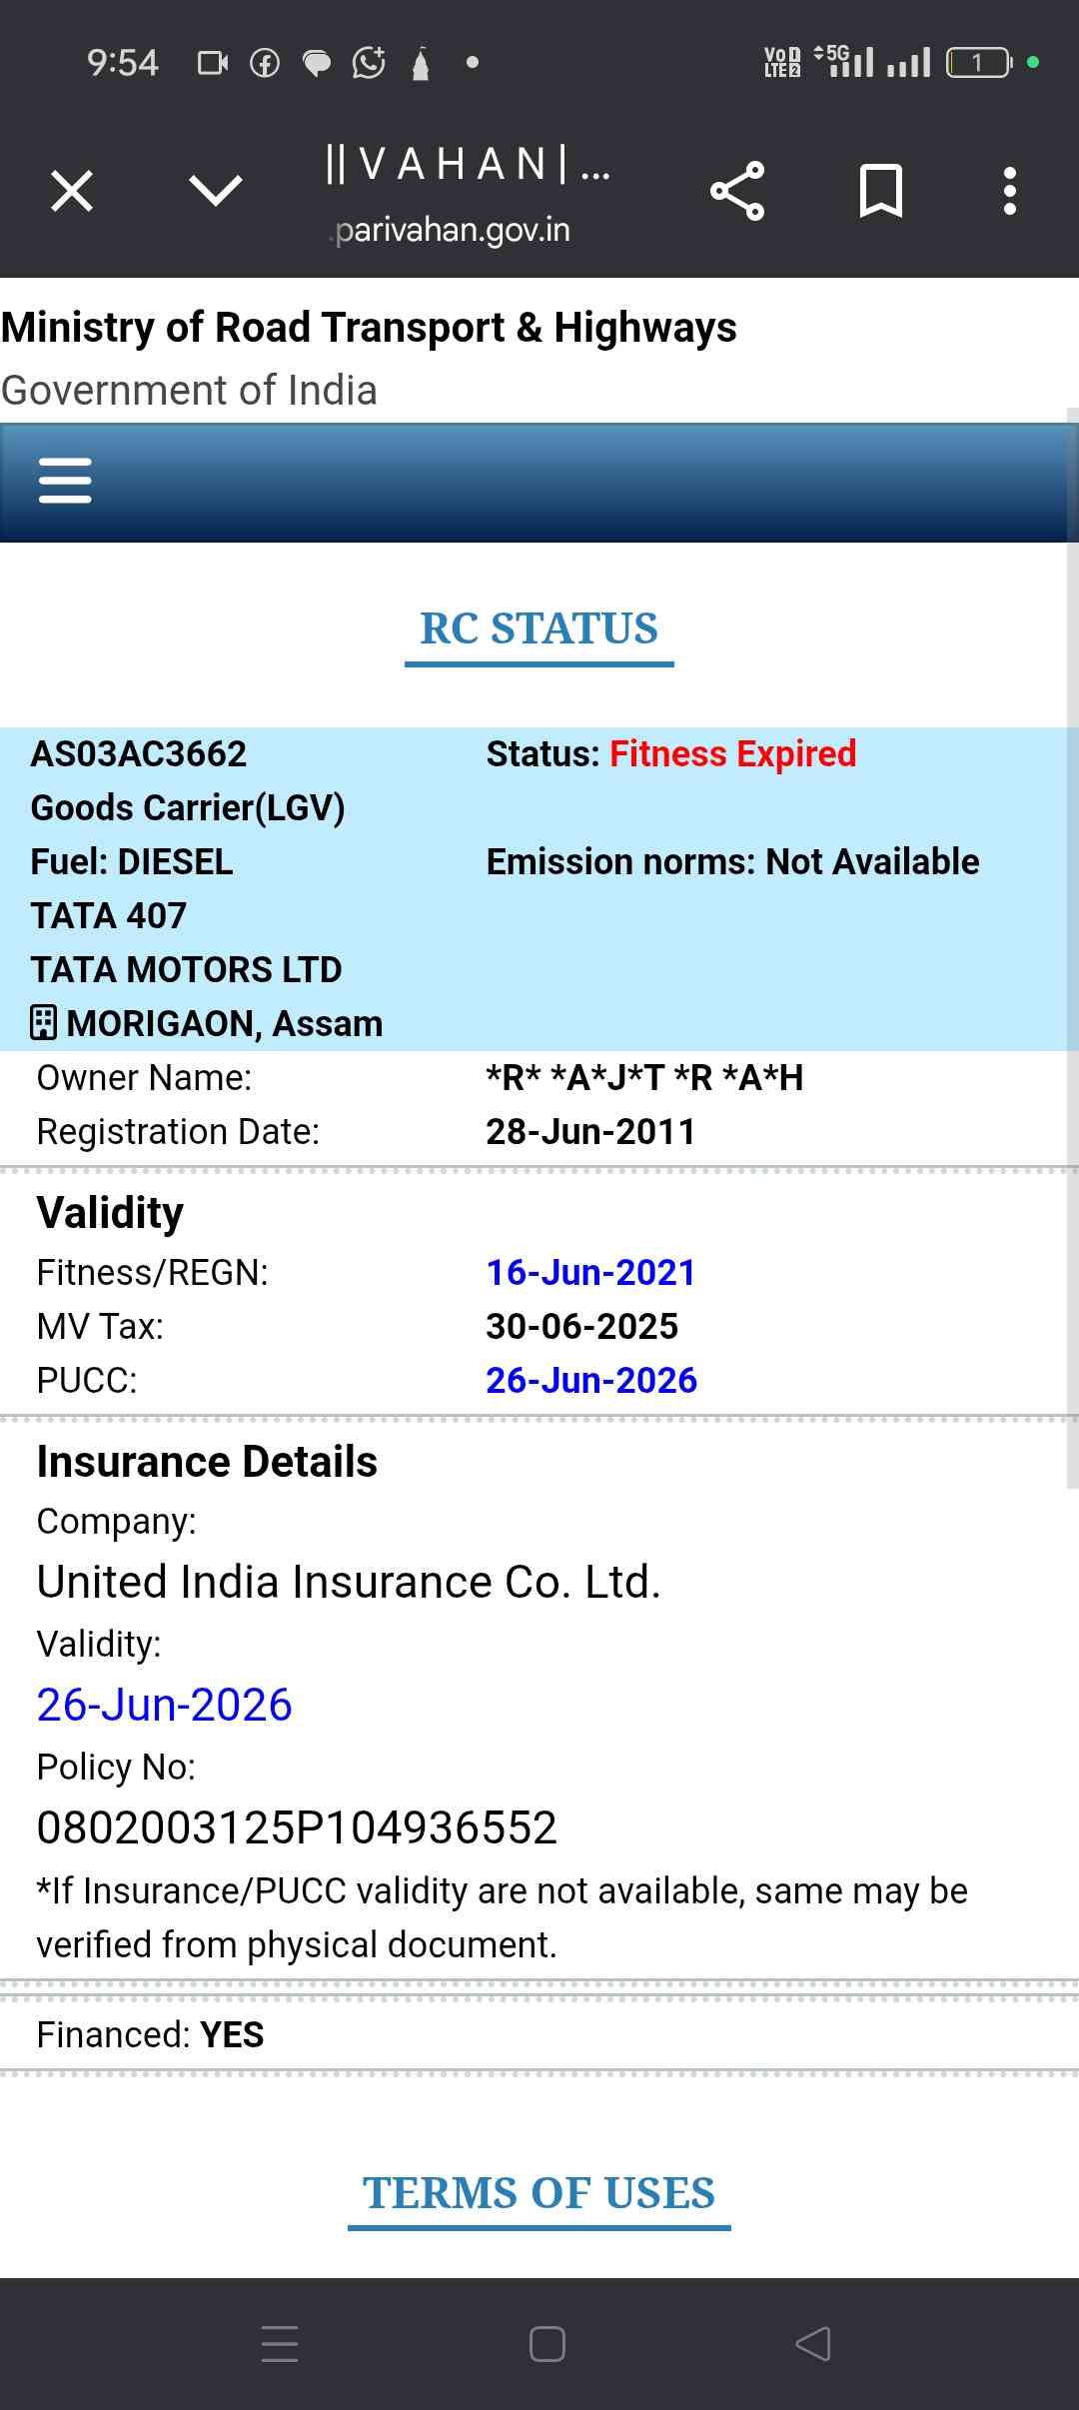Tap the share icon

737,191
